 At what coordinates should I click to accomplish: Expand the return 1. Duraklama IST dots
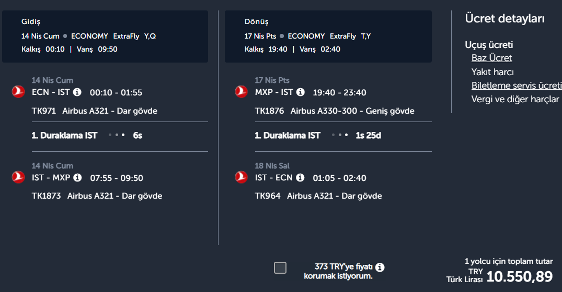coord(339,135)
